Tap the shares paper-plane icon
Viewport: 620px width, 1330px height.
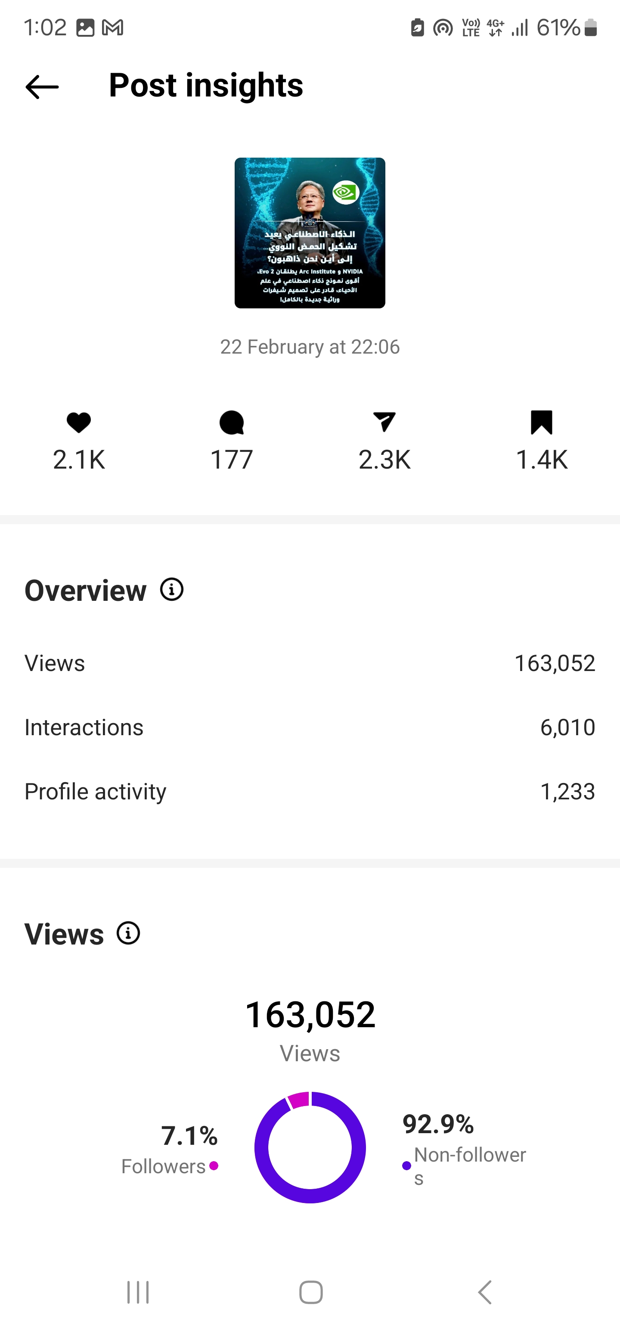[x=384, y=422]
